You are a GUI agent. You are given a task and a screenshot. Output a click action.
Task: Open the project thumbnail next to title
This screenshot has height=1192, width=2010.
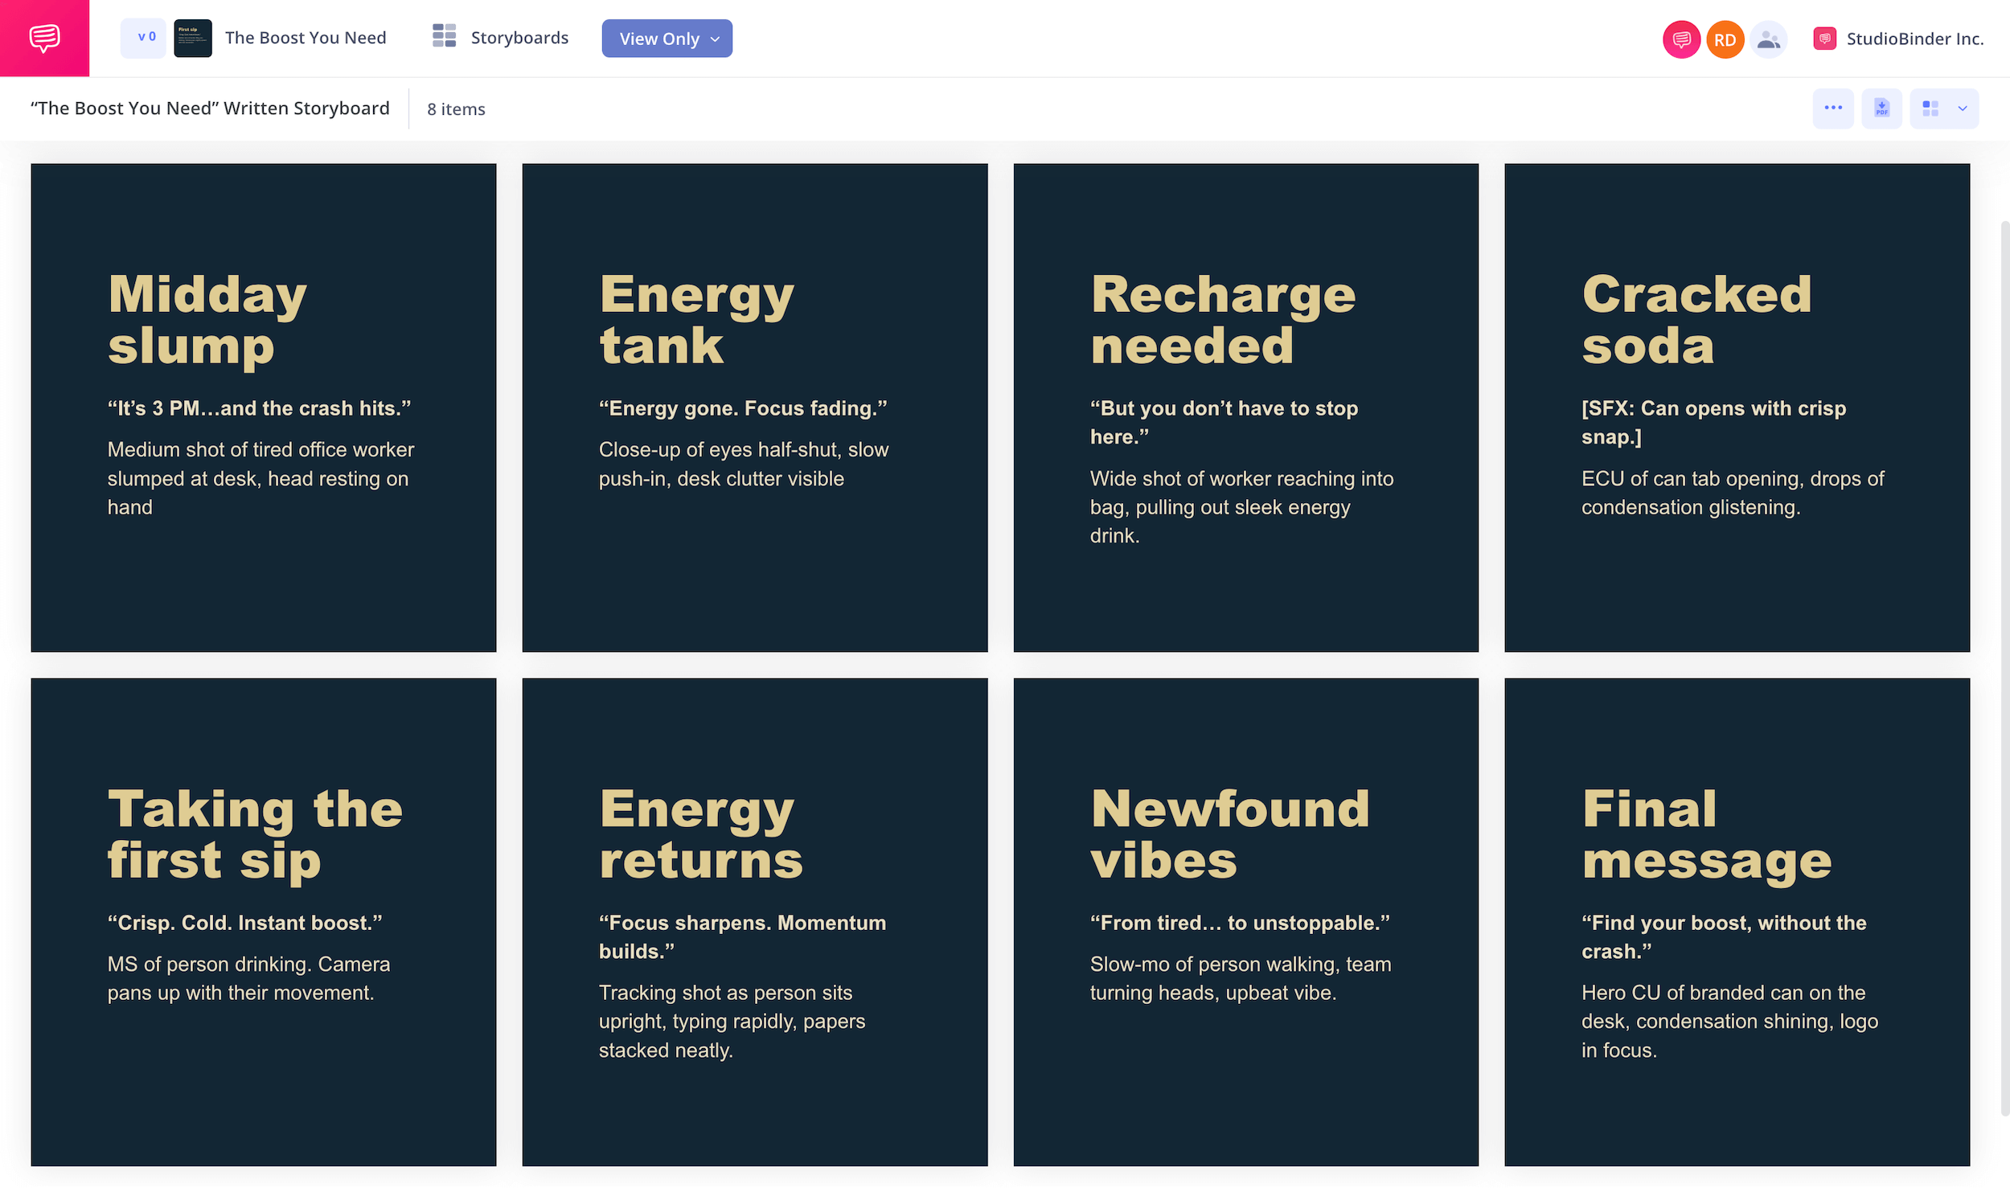coord(193,38)
